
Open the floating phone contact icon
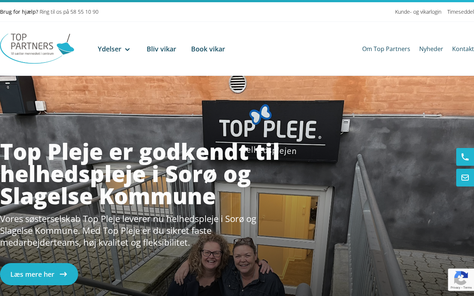465,157
